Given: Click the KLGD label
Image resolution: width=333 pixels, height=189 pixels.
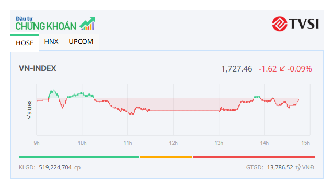Looking at the screenshot, I should click(x=27, y=167).
